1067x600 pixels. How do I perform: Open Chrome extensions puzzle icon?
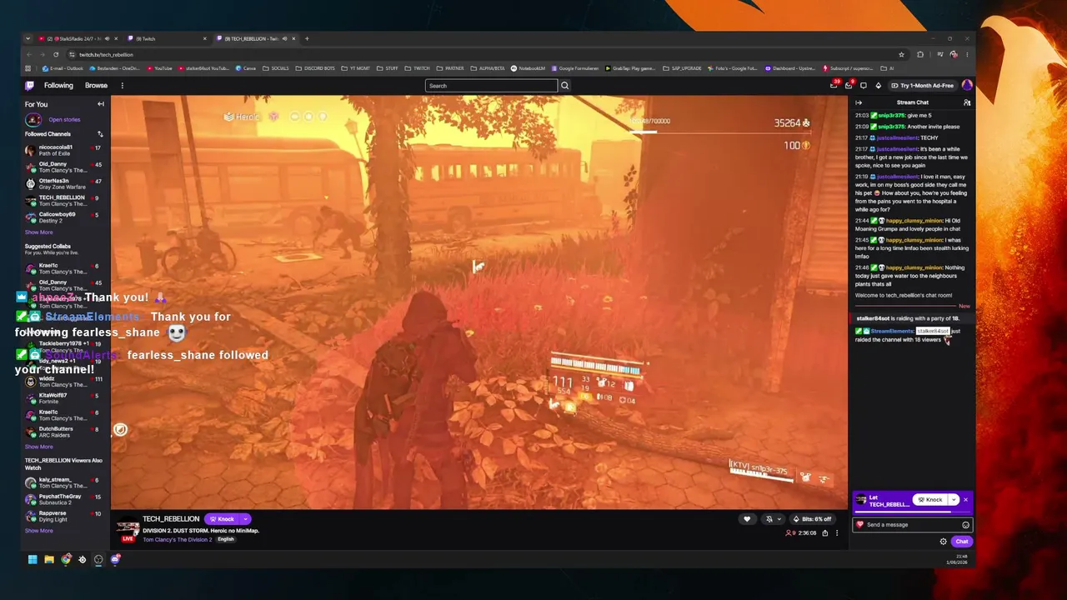[920, 54]
